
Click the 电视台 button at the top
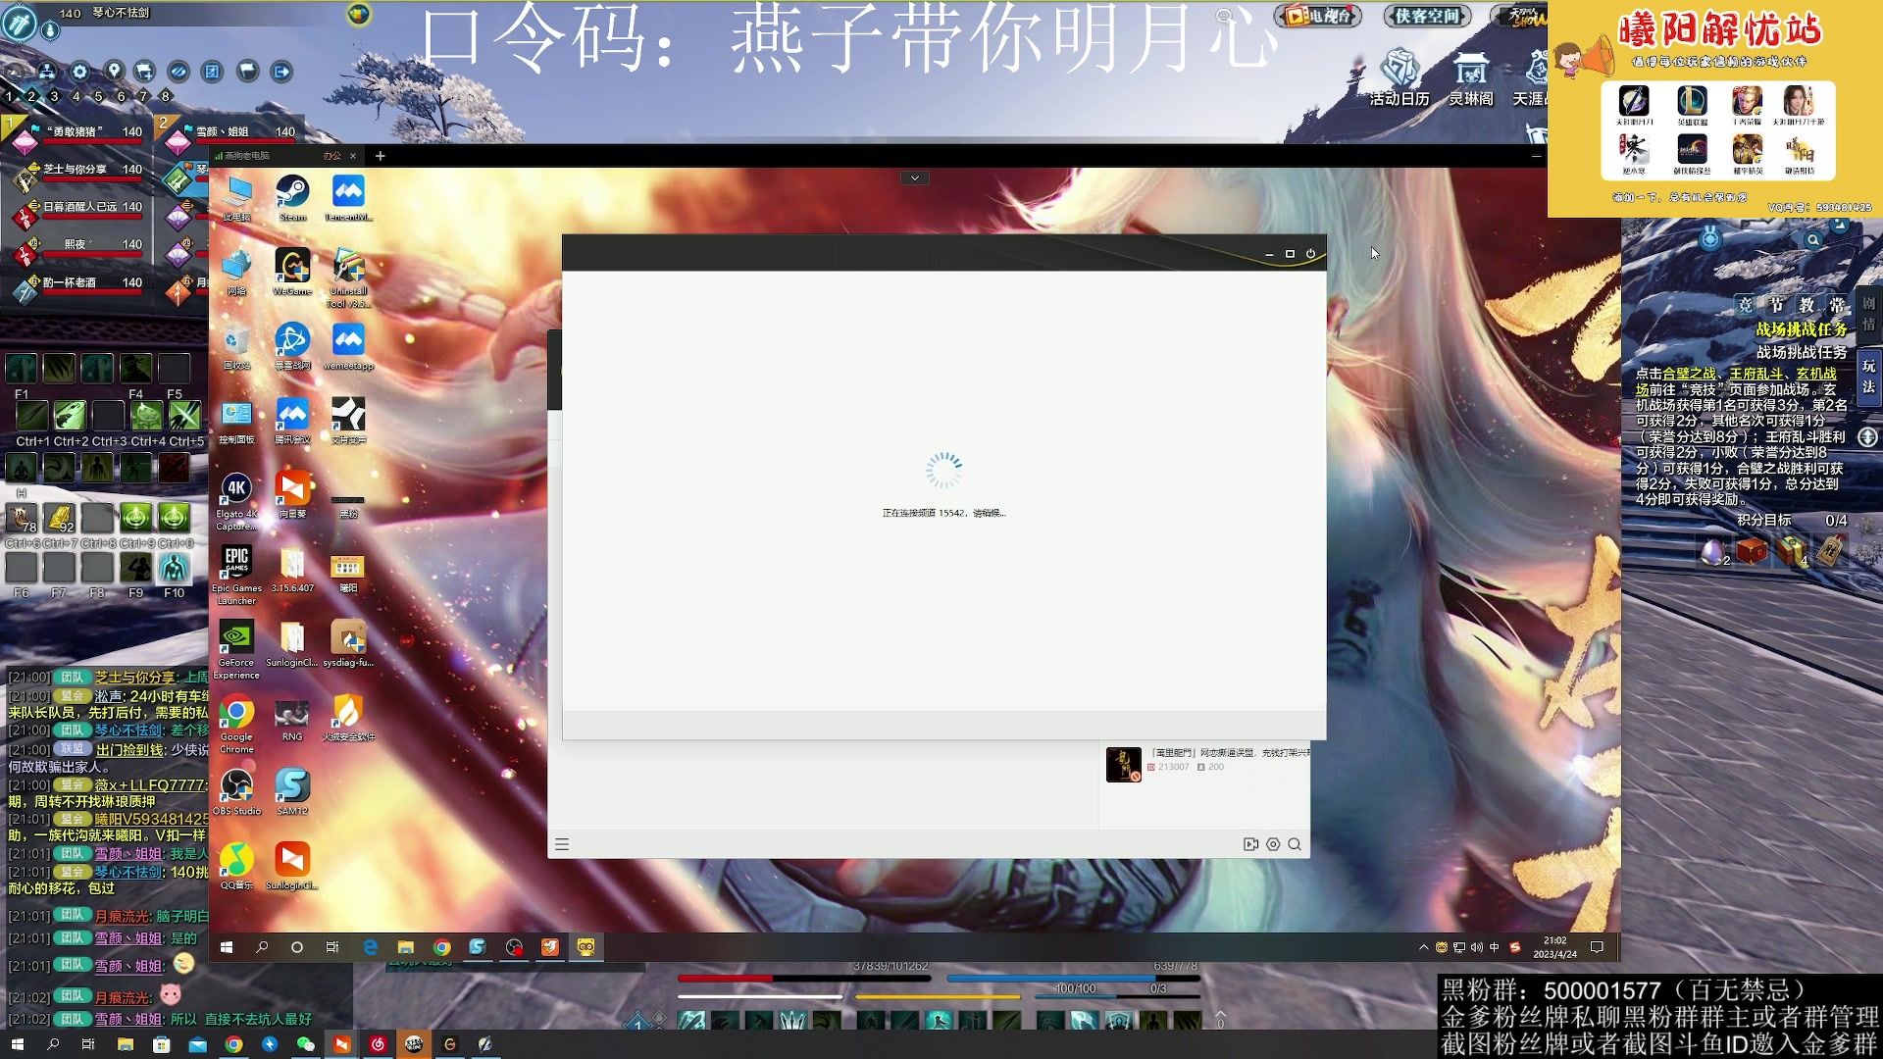pos(1319,16)
